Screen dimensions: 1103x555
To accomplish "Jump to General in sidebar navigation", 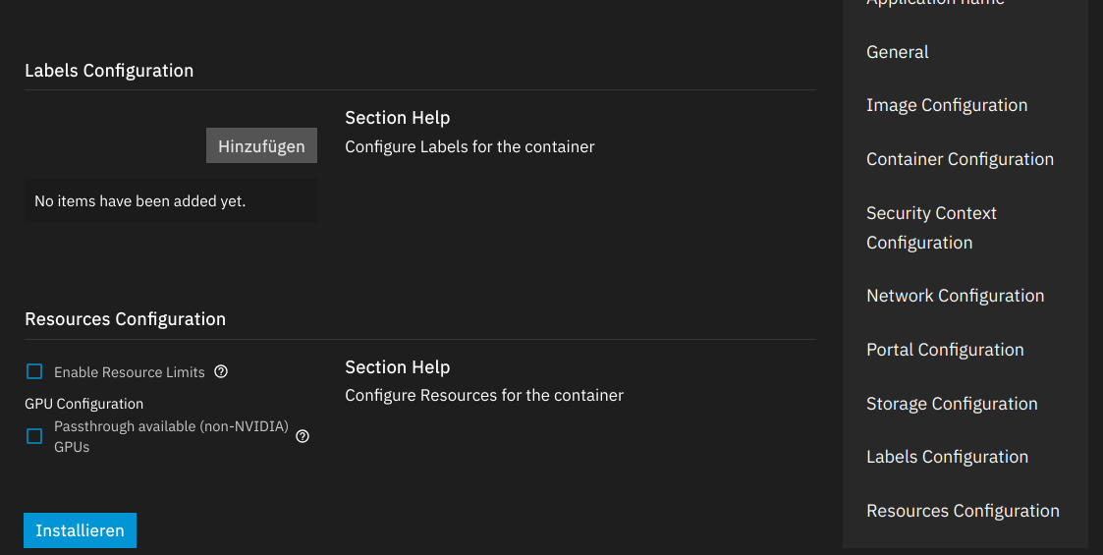I will 897,52.
